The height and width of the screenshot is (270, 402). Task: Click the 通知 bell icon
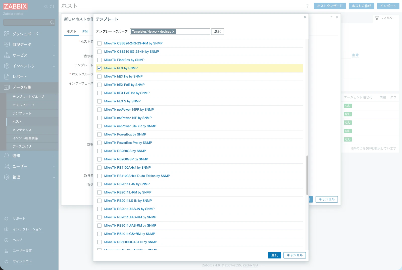pos(7,156)
